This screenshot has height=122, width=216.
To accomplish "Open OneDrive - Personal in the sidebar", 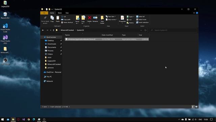I will click(54, 72).
